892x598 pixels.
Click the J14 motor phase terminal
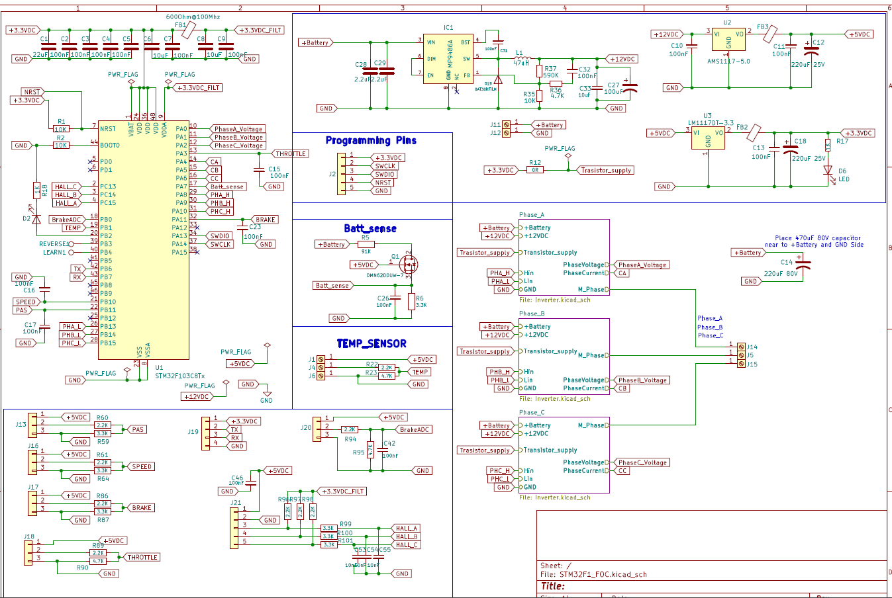(x=742, y=347)
